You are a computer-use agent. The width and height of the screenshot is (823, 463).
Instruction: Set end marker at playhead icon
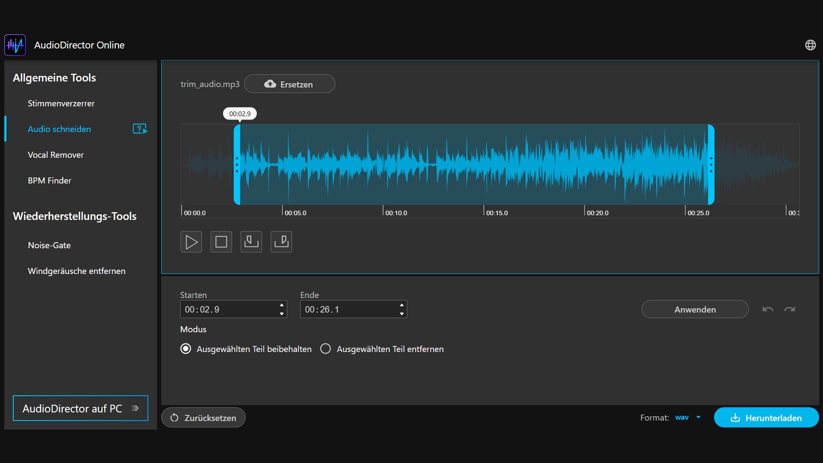coord(281,242)
